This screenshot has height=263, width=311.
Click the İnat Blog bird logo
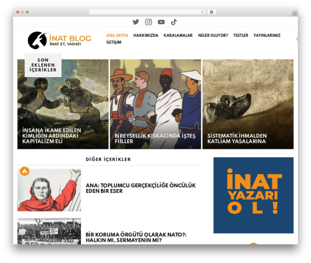37,40
